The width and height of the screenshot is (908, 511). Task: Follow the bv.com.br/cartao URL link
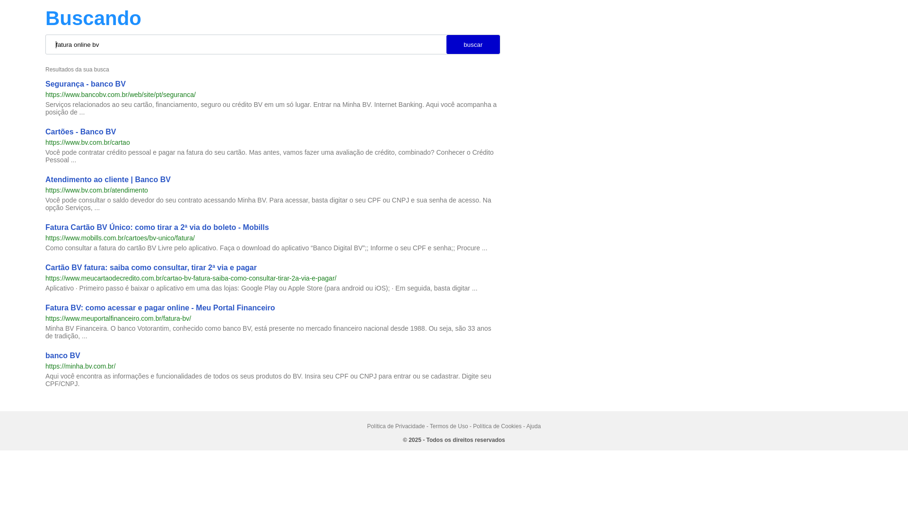click(x=87, y=142)
